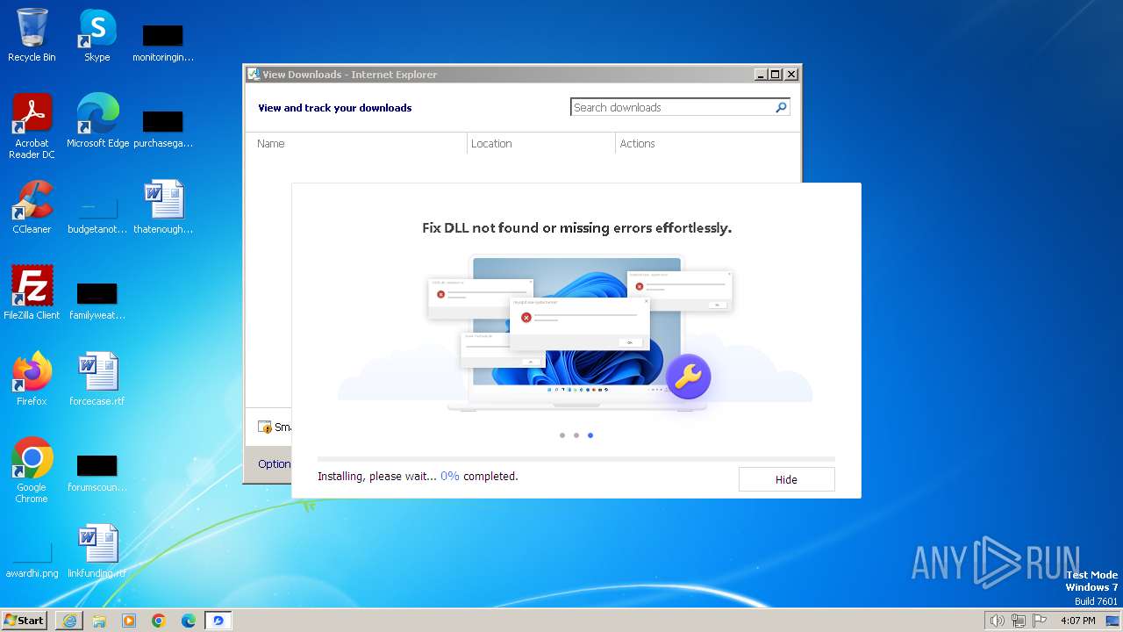Open the budgetanot... desktop file

(x=97, y=214)
